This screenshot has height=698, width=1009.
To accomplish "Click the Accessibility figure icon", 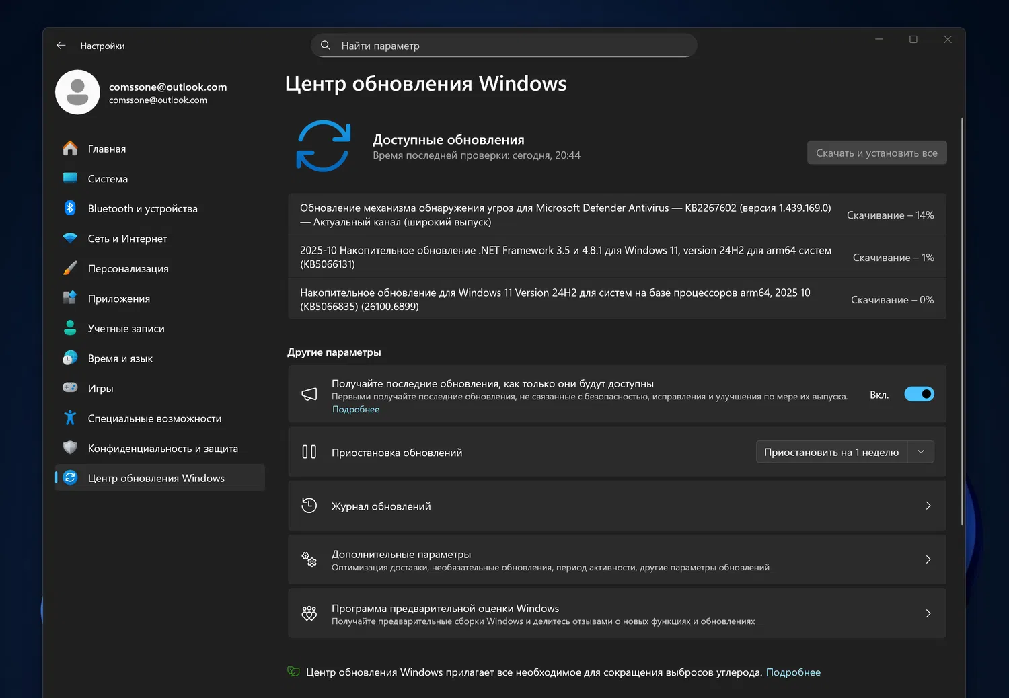I will (70, 418).
